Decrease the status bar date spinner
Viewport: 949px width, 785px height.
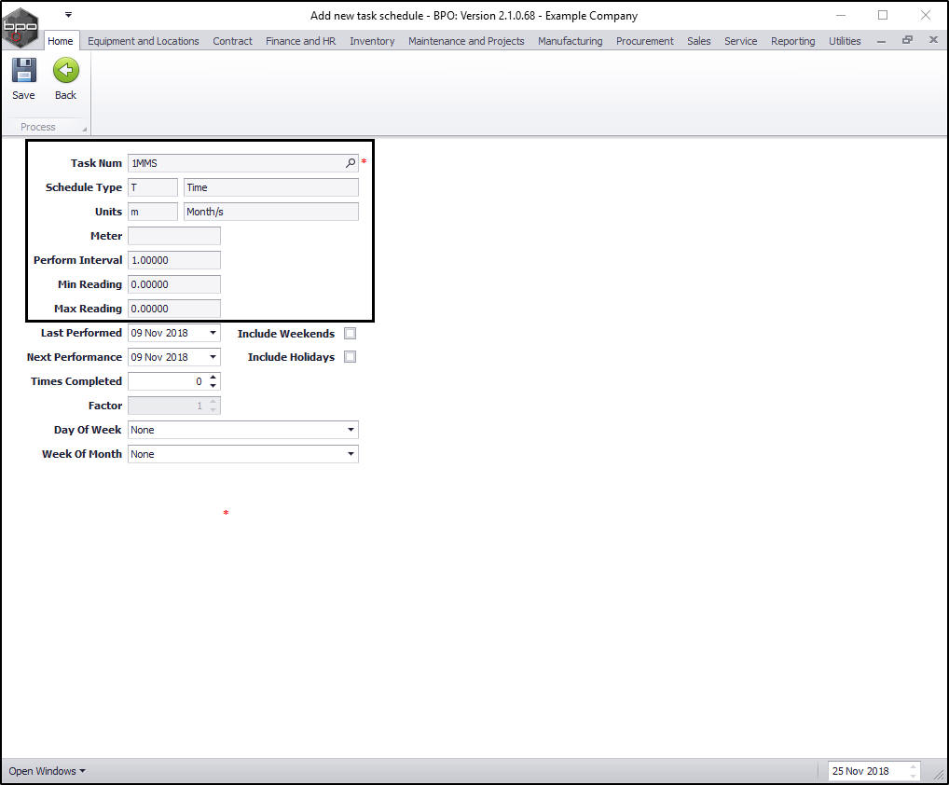(914, 776)
